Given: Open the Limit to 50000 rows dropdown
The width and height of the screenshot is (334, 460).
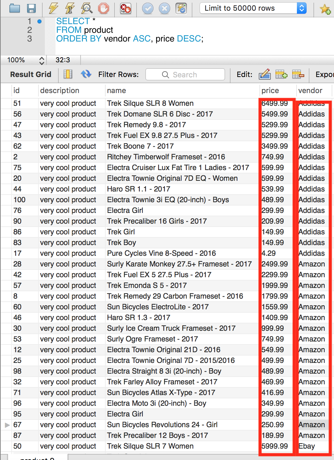Looking at the screenshot, I should pyautogui.click(x=253, y=8).
